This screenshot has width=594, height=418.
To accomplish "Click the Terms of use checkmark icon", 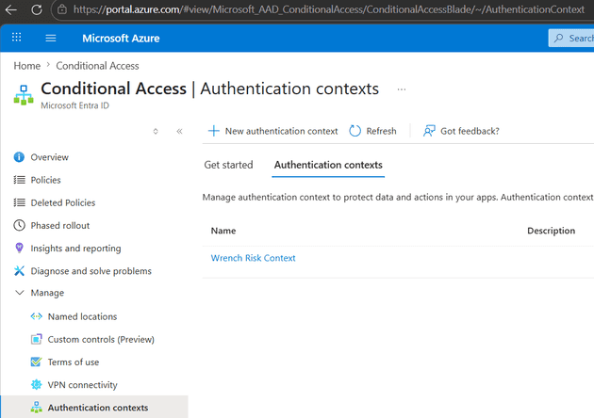I will click(37, 362).
